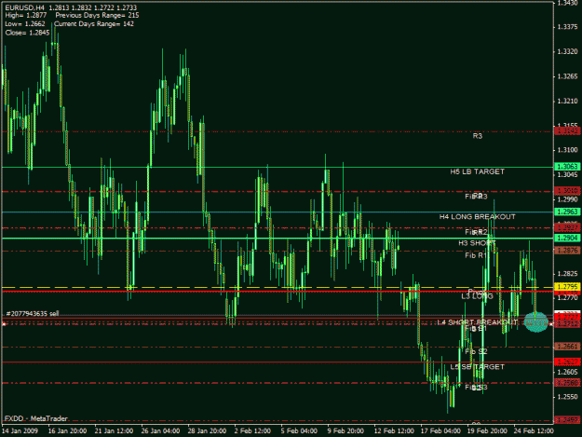Click the 1.2770 price axis value
This screenshot has height=437, width=582.
click(567, 298)
